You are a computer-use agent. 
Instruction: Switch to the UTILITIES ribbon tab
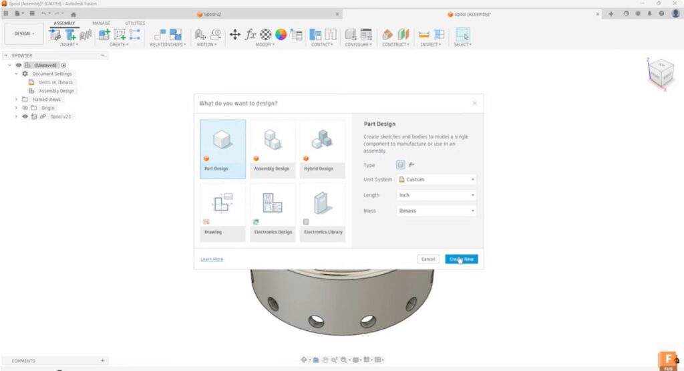135,23
